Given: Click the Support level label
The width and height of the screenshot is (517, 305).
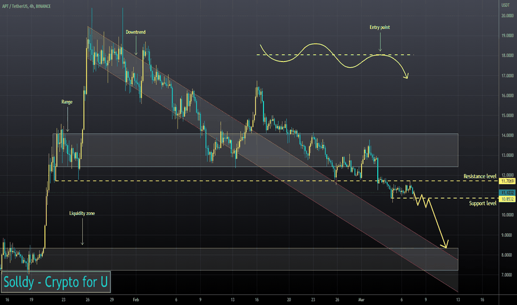Looking at the screenshot, I should coord(483,204).
